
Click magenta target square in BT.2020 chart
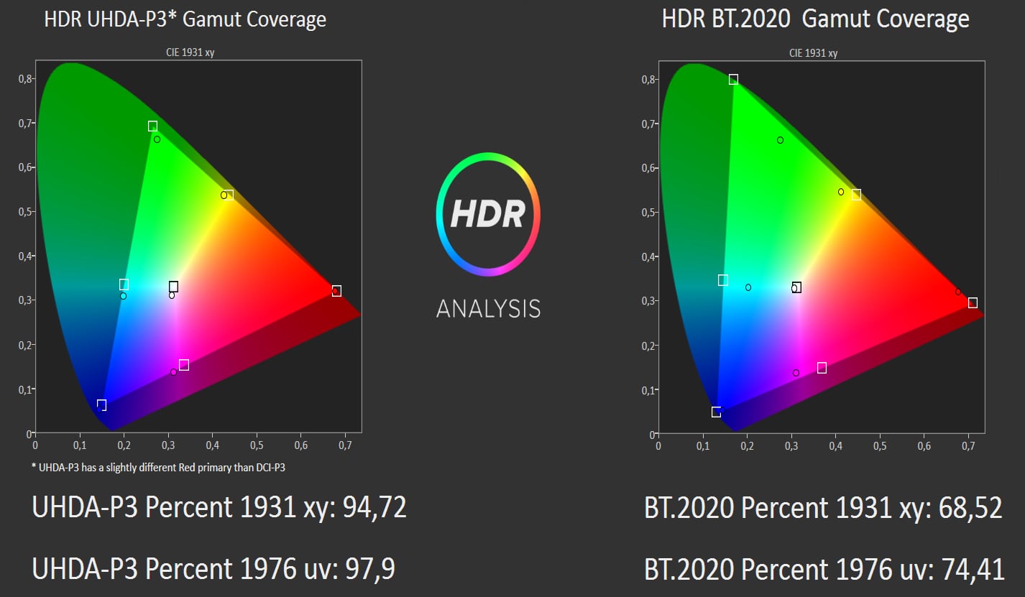coord(822,368)
